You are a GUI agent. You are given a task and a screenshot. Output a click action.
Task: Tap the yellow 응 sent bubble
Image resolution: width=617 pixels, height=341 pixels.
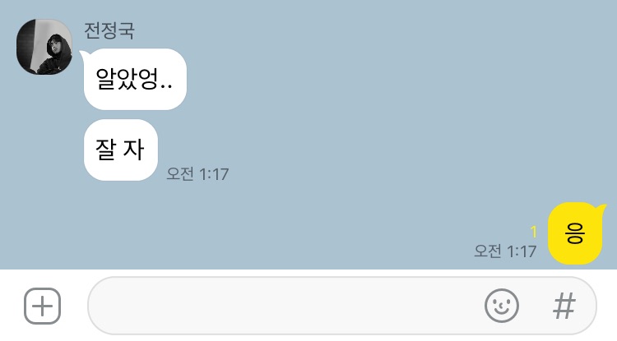[x=575, y=233]
